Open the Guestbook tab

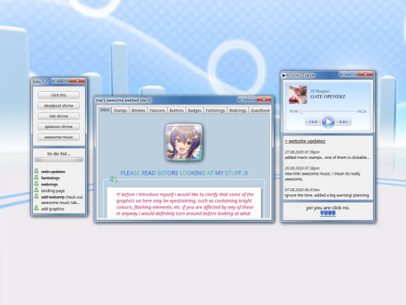coord(259,111)
